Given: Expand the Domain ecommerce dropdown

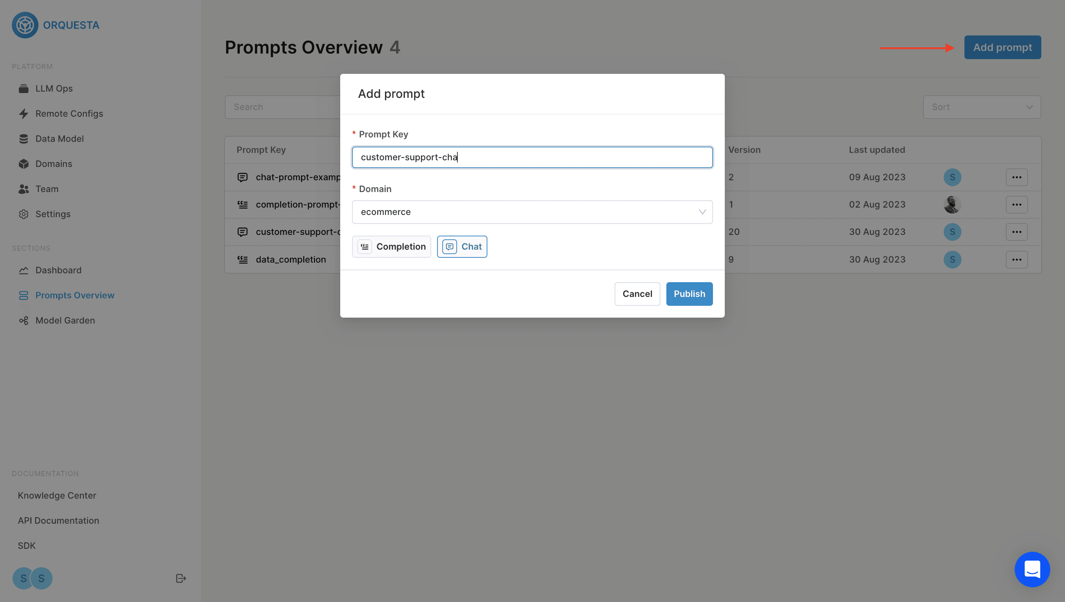Looking at the screenshot, I should tap(532, 212).
